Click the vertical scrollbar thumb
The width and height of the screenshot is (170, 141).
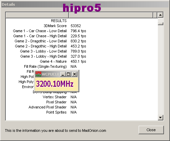click(161, 24)
